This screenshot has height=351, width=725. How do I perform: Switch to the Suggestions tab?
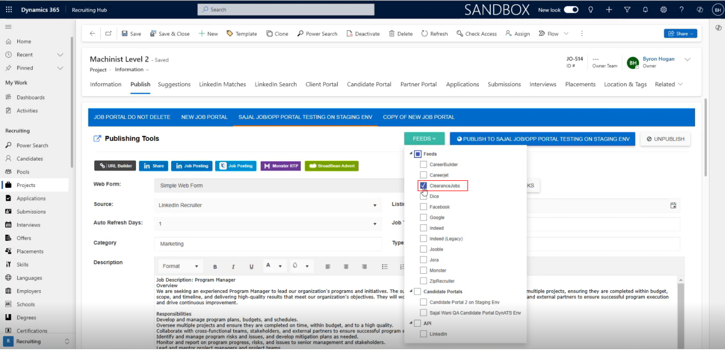tap(174, 84)
